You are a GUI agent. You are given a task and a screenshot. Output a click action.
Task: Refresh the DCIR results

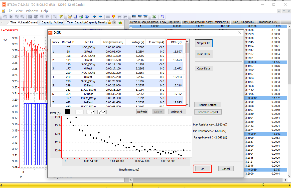pyautogui.click(x=142, y=112)
